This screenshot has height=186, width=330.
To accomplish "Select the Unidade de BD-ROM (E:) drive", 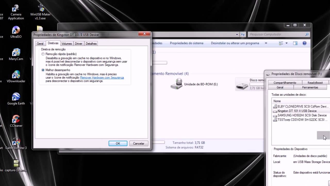I will pyautogui.click(x=194, y=84).
